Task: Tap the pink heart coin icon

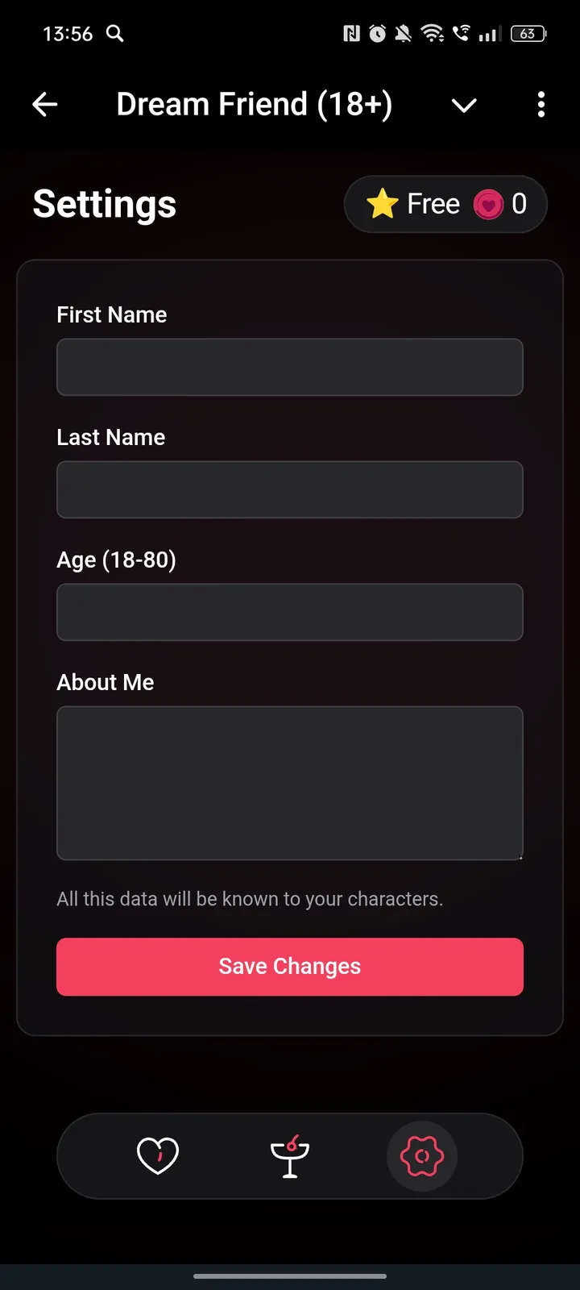Action: [488, 205]
